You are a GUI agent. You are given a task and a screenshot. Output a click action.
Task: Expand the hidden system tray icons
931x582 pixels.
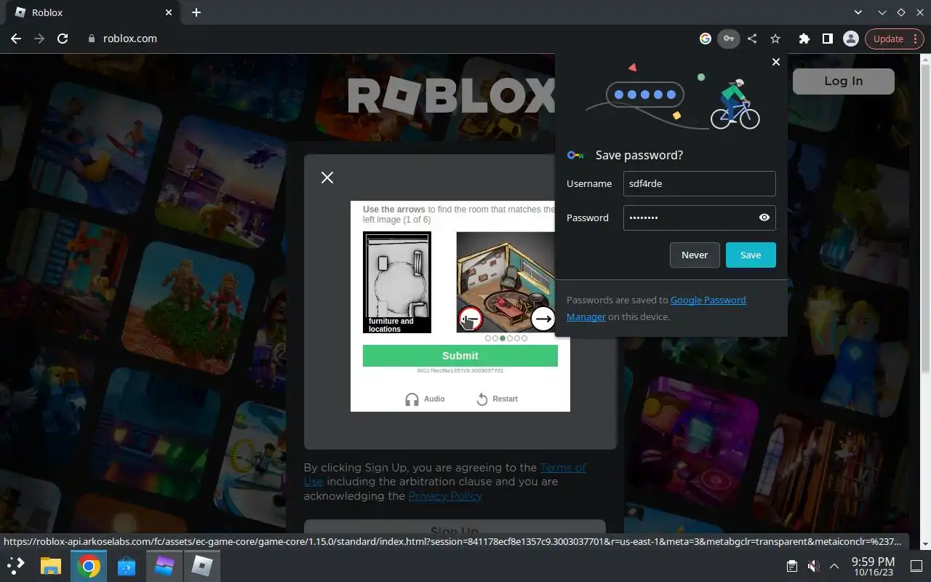pos(834,566)
